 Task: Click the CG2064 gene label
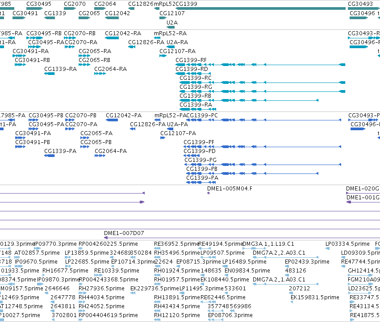click(x=105, y=4)
